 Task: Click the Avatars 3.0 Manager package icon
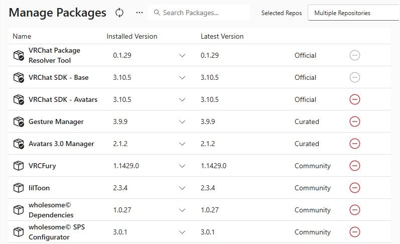tap(19, 144)
